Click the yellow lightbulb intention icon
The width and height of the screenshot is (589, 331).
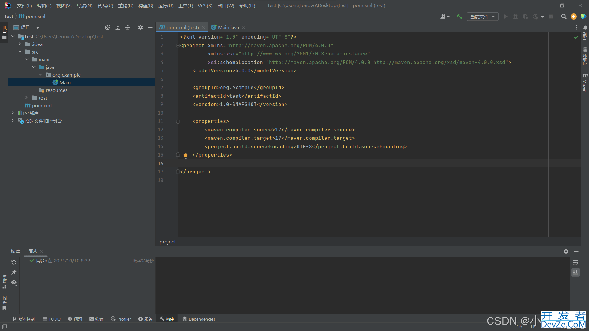pyautogui.click(x=186, y=155)
